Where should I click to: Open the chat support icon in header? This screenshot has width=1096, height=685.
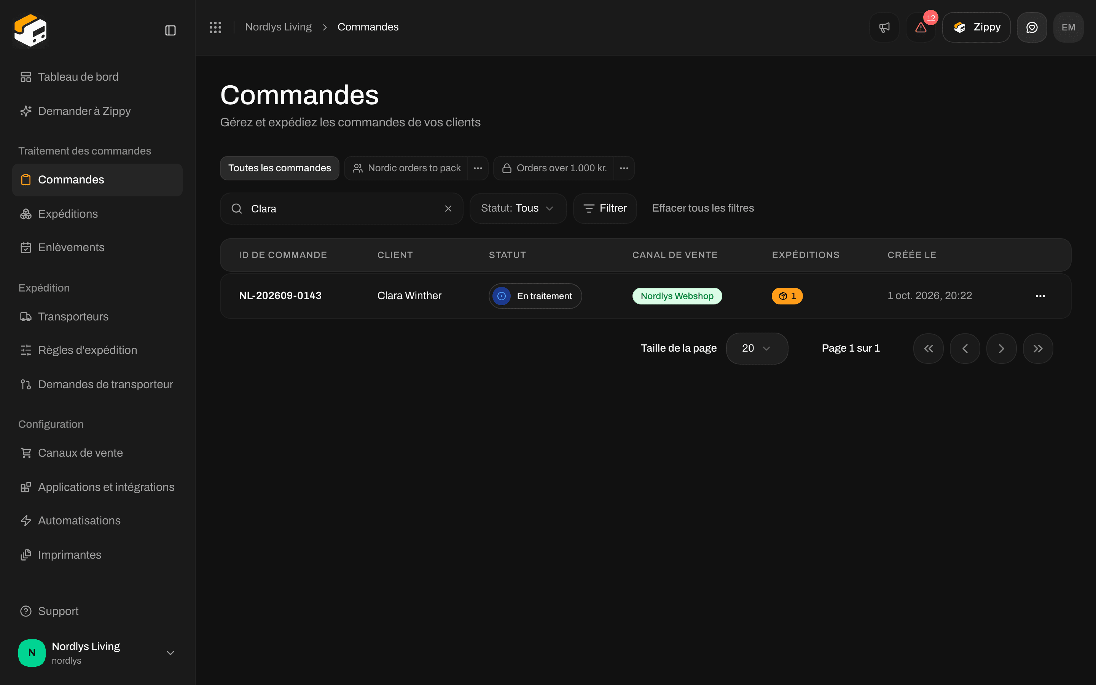(1032, 27)
